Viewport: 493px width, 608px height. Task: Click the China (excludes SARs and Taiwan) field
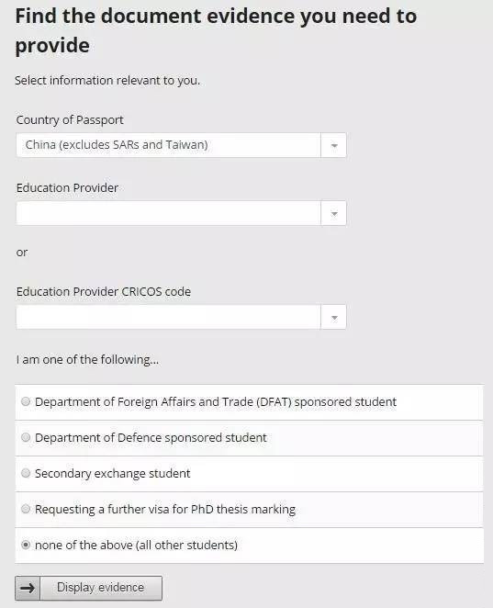(169, 145)
